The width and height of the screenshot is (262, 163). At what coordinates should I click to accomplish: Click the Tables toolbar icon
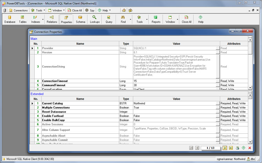point(23,19)
